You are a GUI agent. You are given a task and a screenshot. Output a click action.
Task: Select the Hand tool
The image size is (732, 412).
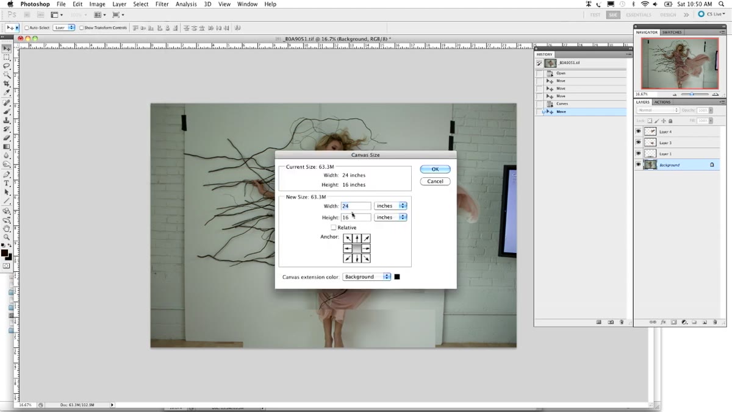[x=7, y=229]
